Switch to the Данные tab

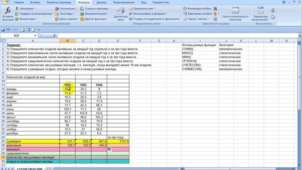101,2
